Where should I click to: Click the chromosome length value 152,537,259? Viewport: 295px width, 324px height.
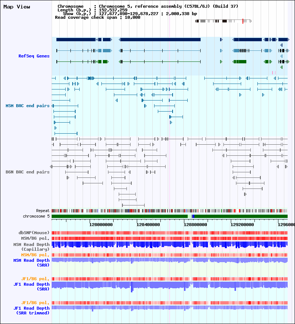tap(113, 10)
